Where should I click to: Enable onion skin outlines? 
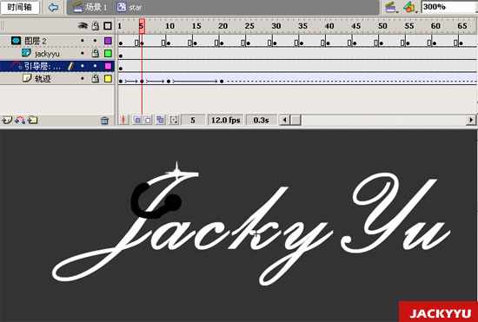(148, 121)
